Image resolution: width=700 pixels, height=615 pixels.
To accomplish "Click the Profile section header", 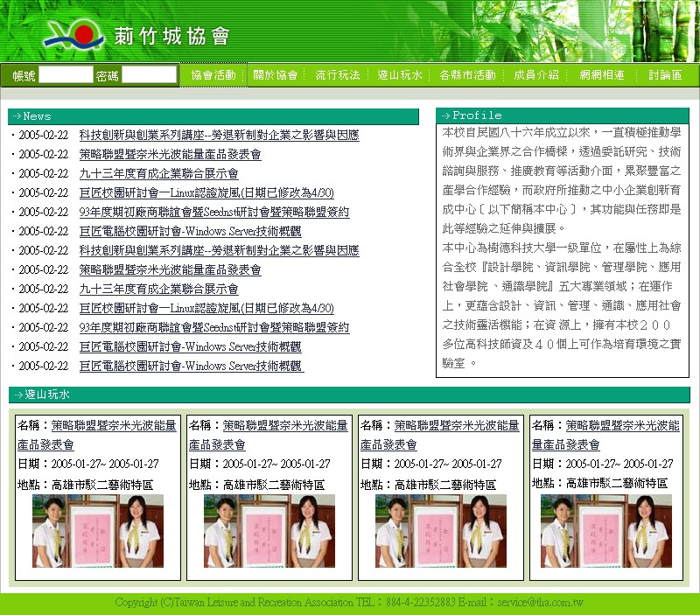I will point(562,115).
